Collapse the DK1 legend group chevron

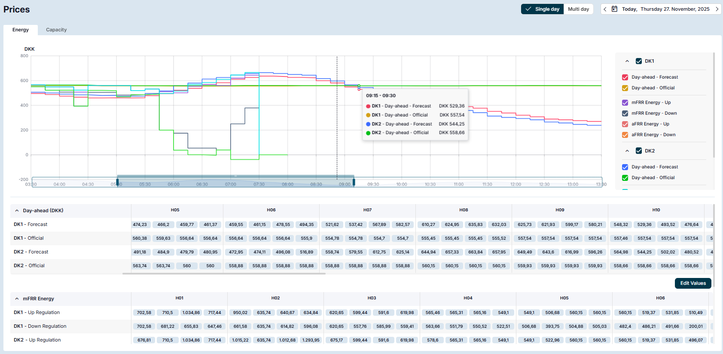627,61
